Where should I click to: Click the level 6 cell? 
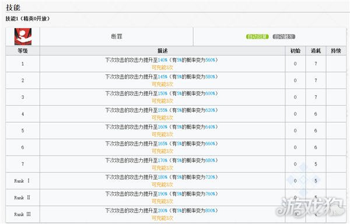(23, 147)
